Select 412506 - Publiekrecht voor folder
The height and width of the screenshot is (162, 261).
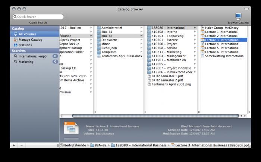pyautogui.click(x=172, y=72)
